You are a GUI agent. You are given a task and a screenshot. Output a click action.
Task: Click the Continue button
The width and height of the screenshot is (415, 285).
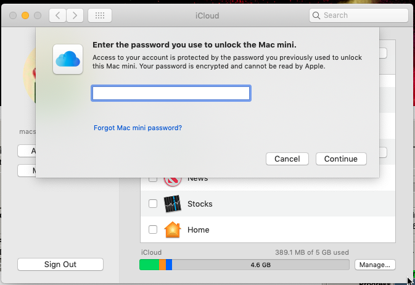pyautogui.click(x=341, y=159)
